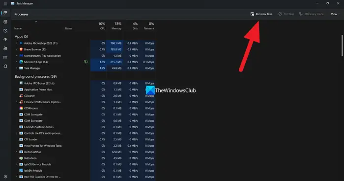Expand the IAStorDataSvc process
Image resolution: width=344 pixels, height=181 pixels.
pyautogui.click(x=16, y=152)
